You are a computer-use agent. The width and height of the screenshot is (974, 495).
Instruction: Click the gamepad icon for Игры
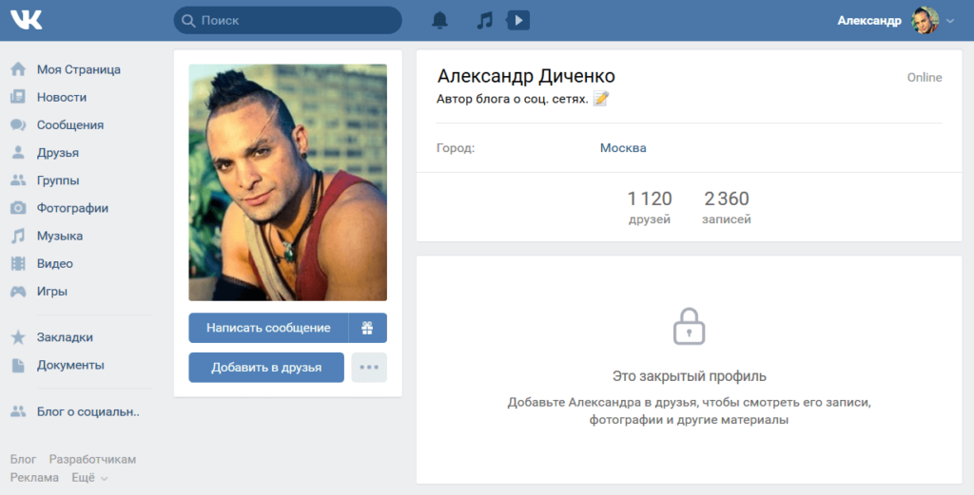(x=18, y=291)
